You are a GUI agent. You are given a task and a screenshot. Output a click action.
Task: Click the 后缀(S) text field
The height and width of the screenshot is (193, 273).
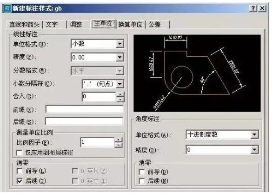tap(84, 121)
